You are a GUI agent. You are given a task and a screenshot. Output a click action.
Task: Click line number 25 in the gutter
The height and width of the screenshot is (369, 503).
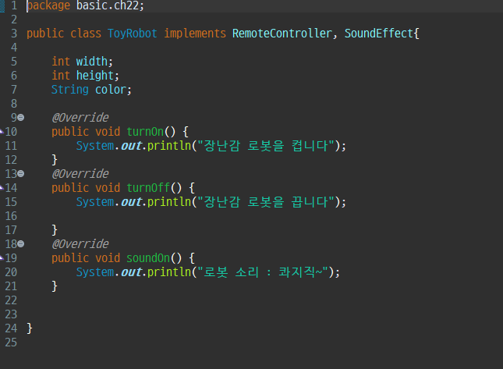pos(11,342)
